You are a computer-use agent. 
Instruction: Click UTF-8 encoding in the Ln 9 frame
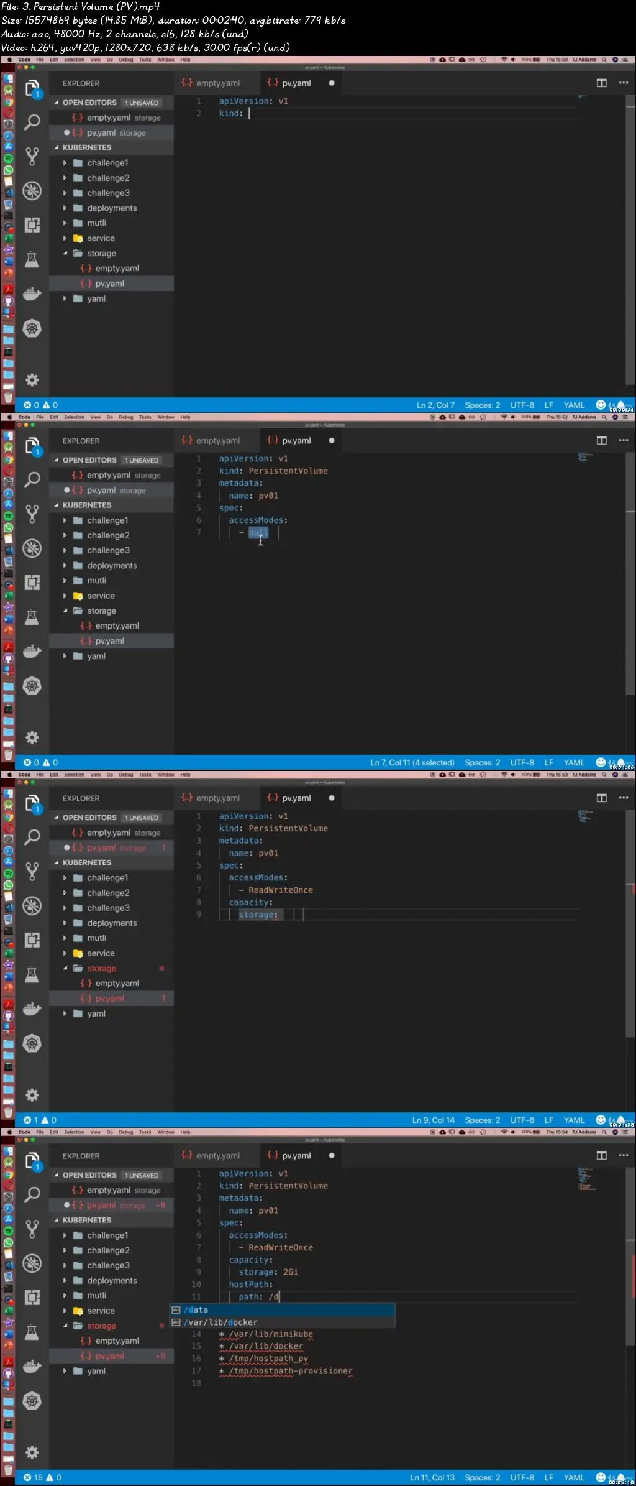522,1120
